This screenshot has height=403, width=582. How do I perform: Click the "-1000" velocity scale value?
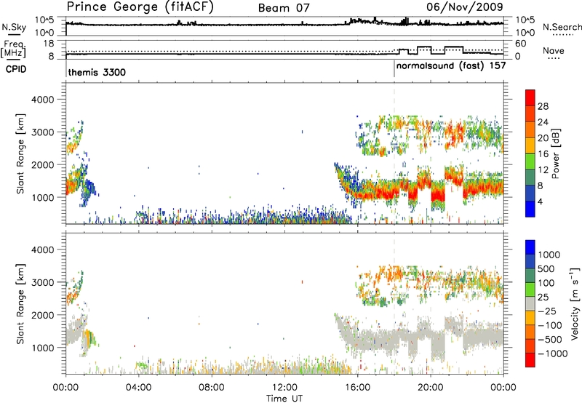(x=553, y=354)
